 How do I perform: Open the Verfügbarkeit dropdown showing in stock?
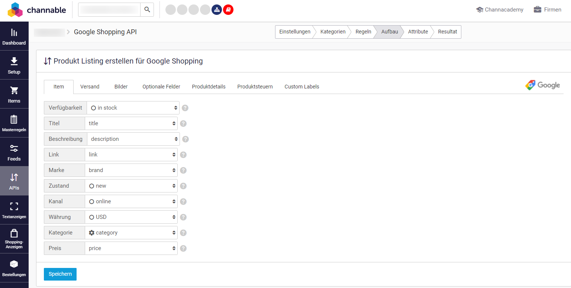point(133,108)
